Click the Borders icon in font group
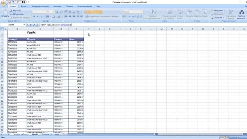Screen dimensions: 247x139 (x=48, y=17)
